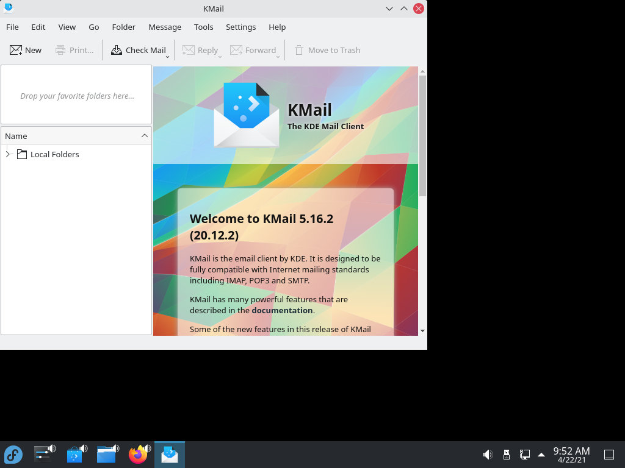Open the Edit menu
The image size is (625, 468).
click(38, 27)
